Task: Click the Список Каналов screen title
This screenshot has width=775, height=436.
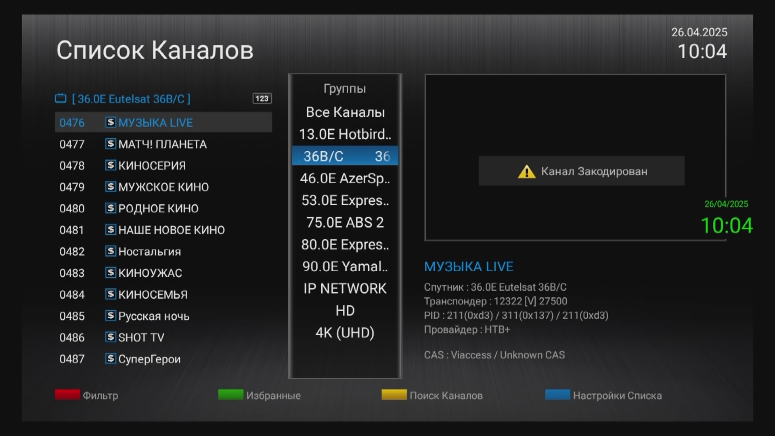Action: tap(155, 50)
